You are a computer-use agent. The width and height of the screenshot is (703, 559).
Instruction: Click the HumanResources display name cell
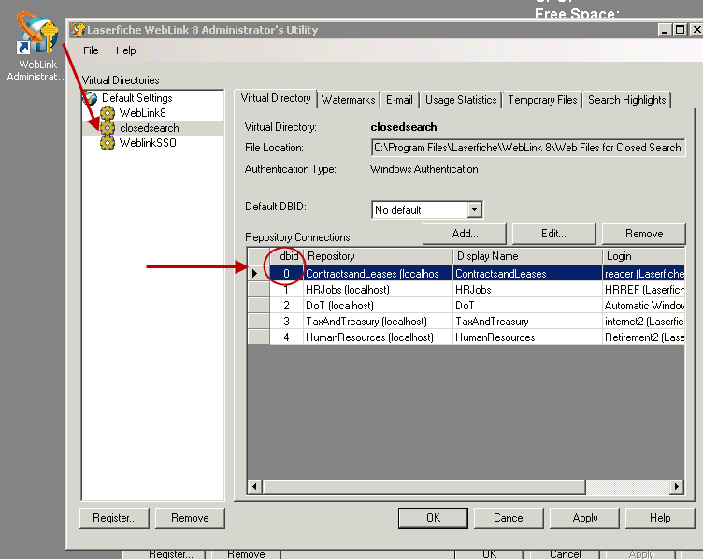tap(527, 337)
